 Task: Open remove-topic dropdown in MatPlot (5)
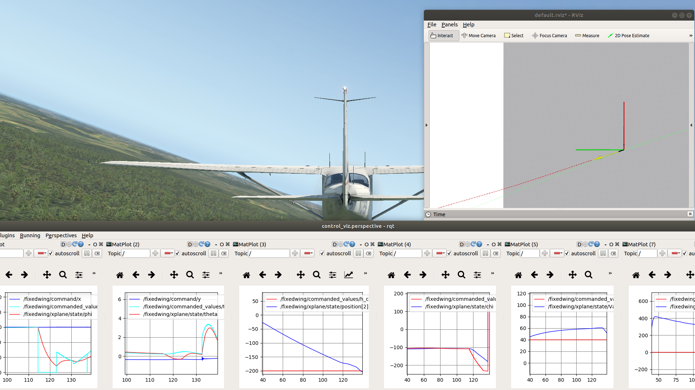point(557,253)
